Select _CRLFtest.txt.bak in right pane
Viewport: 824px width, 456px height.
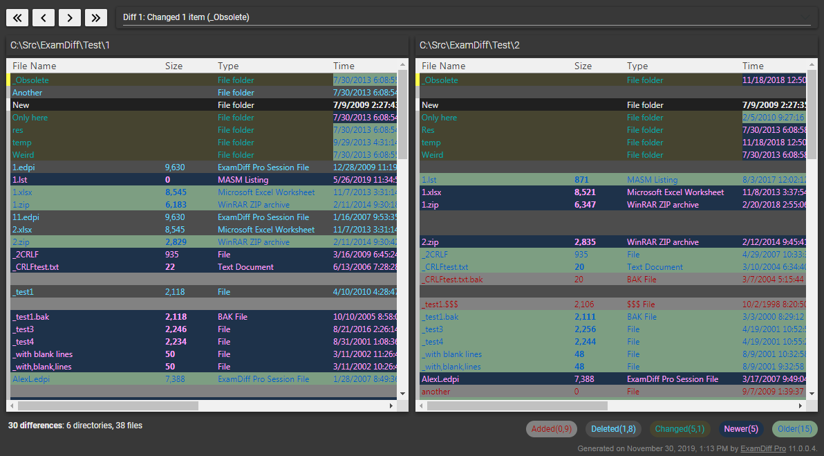click(x=612, y=280)
